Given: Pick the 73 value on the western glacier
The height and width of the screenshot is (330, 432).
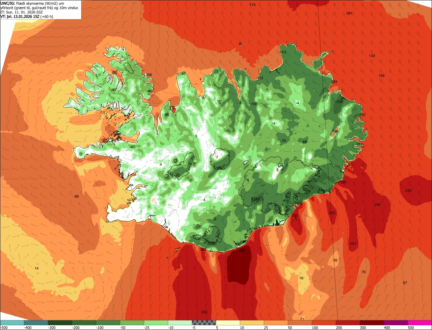Looking at the screenshot, I should tap(178, 175).
